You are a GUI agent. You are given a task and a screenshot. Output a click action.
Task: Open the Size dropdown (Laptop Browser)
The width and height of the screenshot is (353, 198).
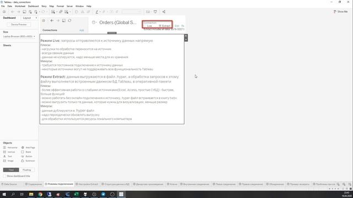(19, 36)
